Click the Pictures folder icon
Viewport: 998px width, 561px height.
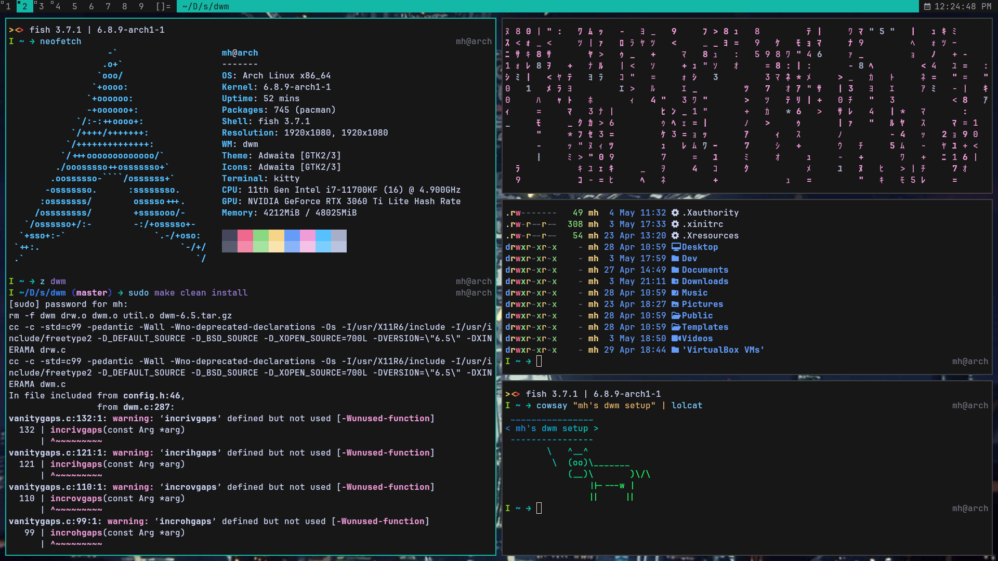pos(675,304)
